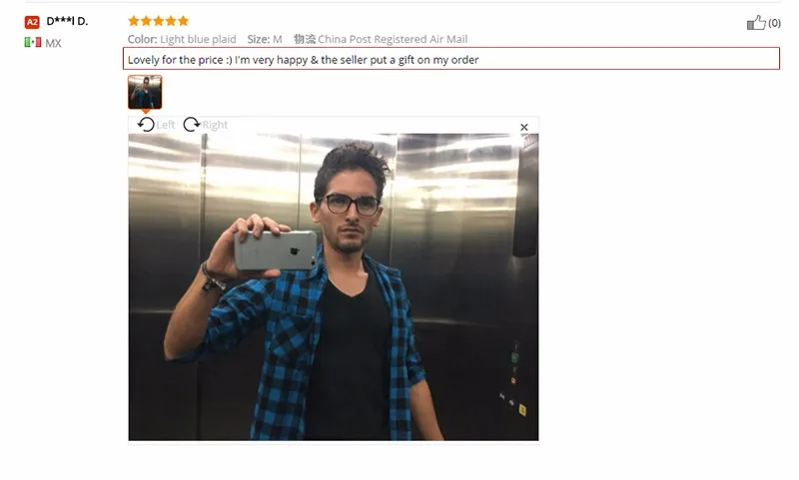
Task: Close the enlarged review photo
Action: tap(523, 128)
